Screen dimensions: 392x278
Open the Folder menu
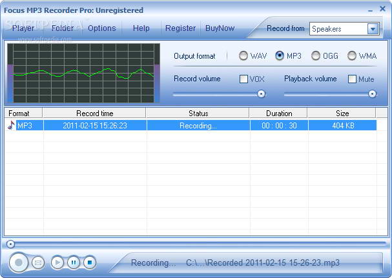(x=63, y=28)
